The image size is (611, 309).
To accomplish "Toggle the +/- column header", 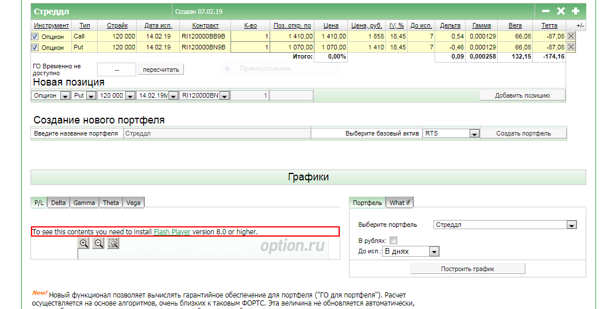I will click(x=580, y=26).
